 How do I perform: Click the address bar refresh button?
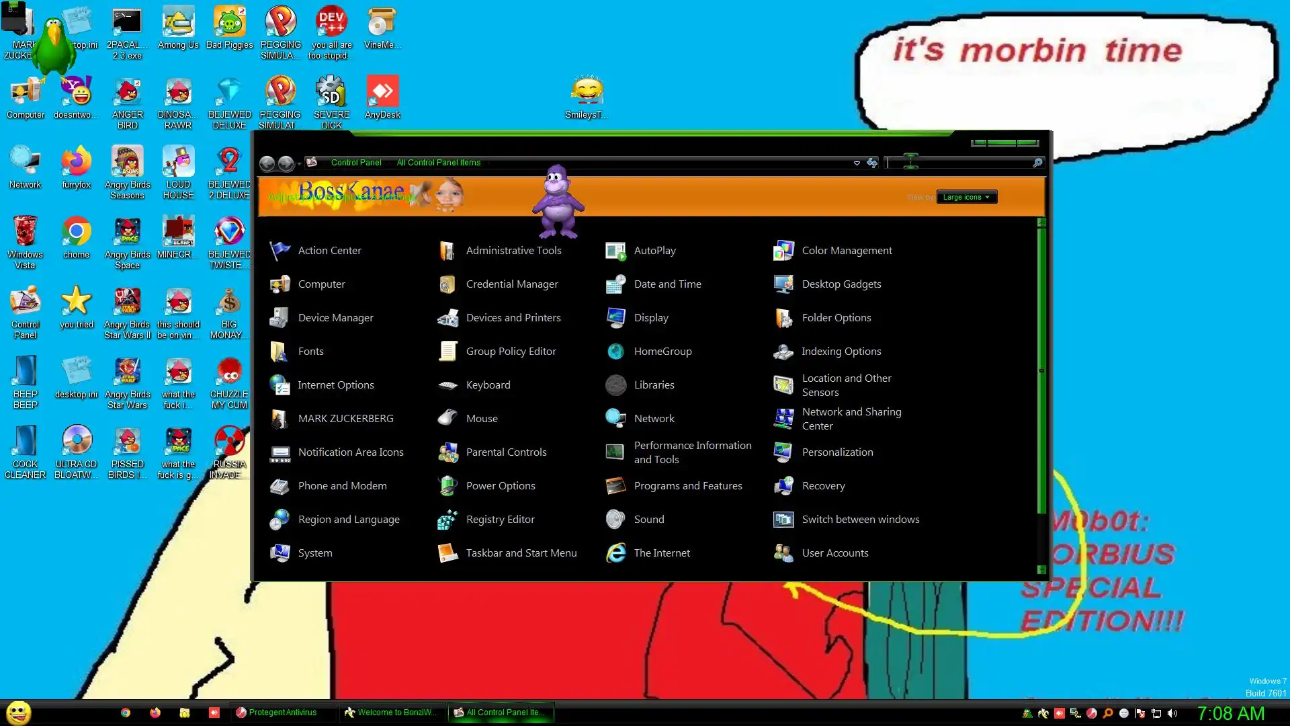coord(872,163)
